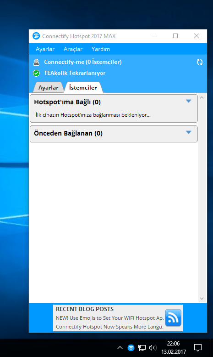Click the refresh arrows icon in header
The width and height of the screenshot is (213, 357).
(x=200, y=62)
